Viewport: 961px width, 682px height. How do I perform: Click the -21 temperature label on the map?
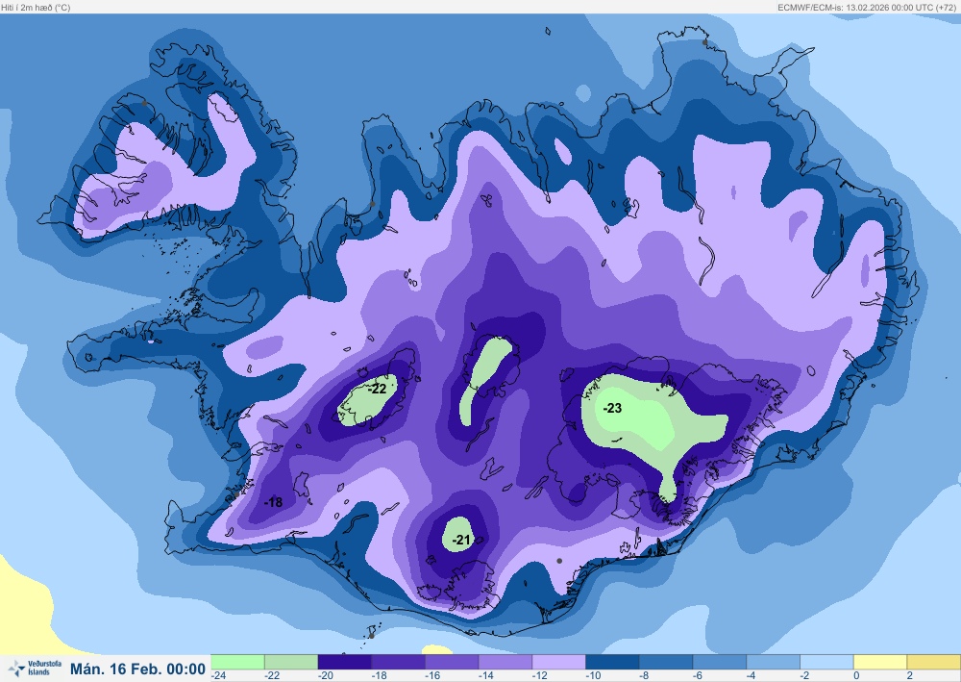tap(461, 540)
